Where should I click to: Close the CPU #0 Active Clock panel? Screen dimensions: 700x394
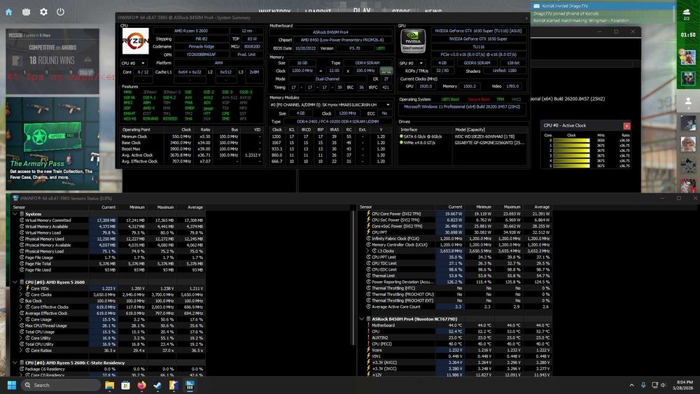[x=626, y=126]
